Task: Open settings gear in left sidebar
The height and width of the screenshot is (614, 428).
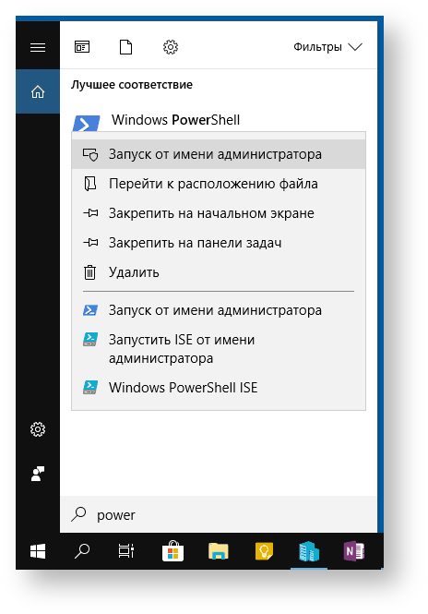Action: coord(38,429)
